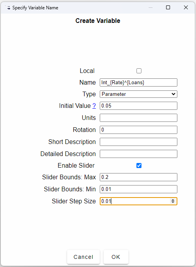Close the Specify Variable Name dialog

pos(186,7)
